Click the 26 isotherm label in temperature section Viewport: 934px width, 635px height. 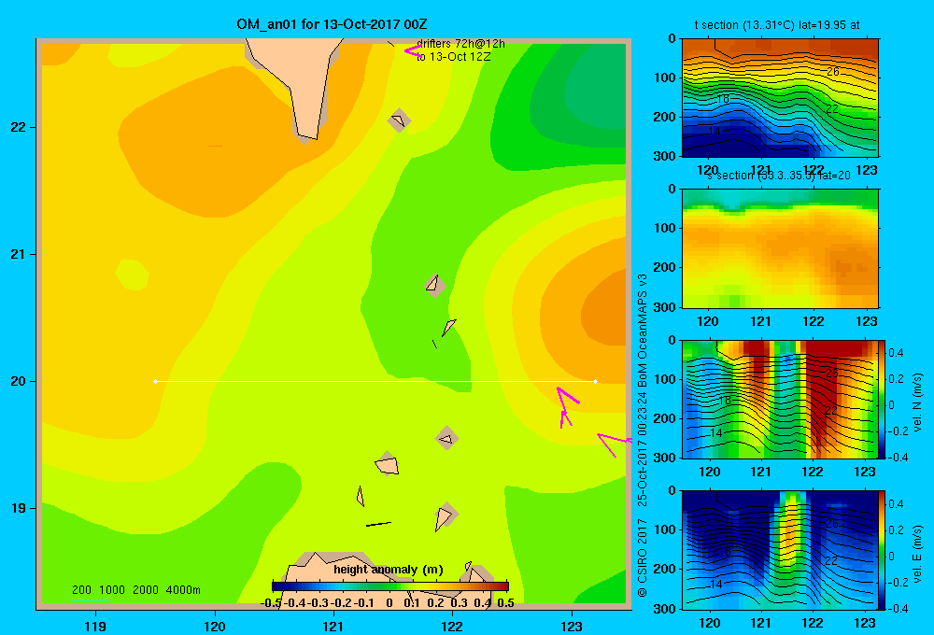click(833, 72)
